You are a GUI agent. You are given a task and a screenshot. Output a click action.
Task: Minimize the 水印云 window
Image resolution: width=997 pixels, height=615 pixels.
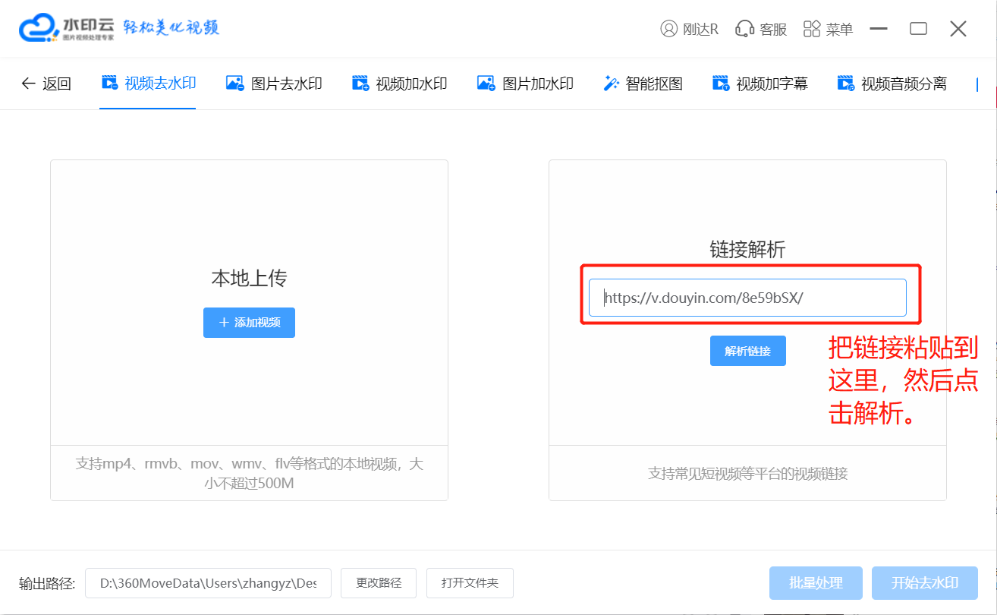(879, 29)
